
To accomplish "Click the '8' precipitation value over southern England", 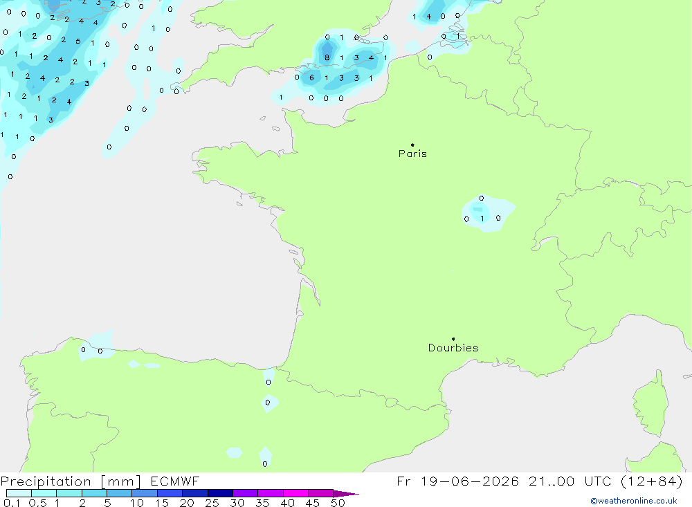I will pyautogui.click(x=327, y=57).
